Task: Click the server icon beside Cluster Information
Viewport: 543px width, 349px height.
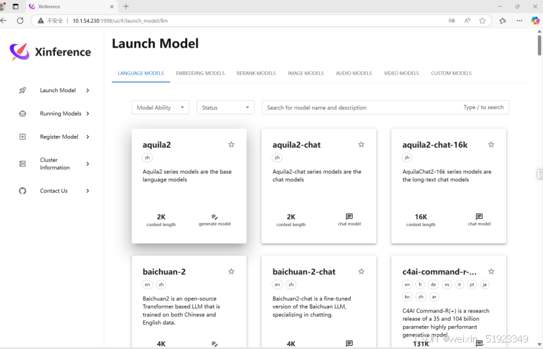Action: pyautogui.click(x=22, y=163)
